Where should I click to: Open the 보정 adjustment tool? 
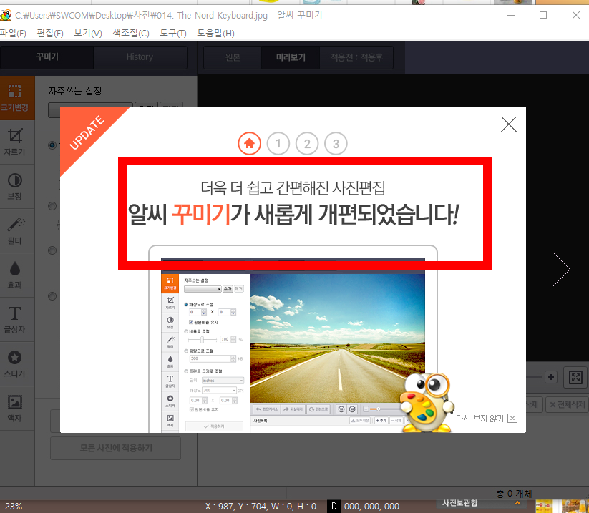pos(15,187)
